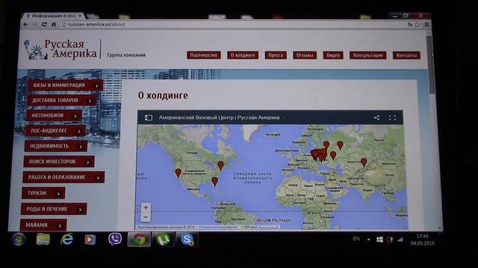The image size is (478, 268).
Task: Expand the Майами section
Action: click(43, 225)
